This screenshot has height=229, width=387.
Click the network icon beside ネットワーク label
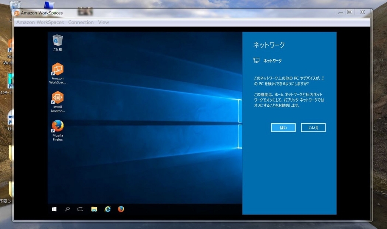tap(256, 60)
